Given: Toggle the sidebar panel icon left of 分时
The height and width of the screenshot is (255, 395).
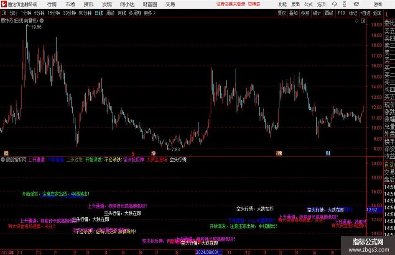Looking at the screenshot, I should tap(3, 13).
